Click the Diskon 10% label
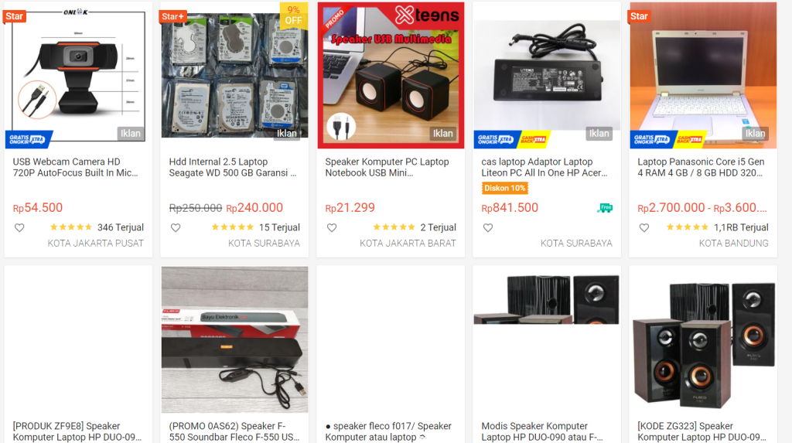 click(504, 188)
